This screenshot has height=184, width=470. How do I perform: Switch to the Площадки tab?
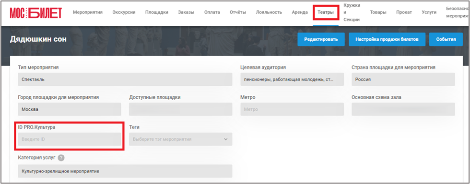[x=157, y=12]
